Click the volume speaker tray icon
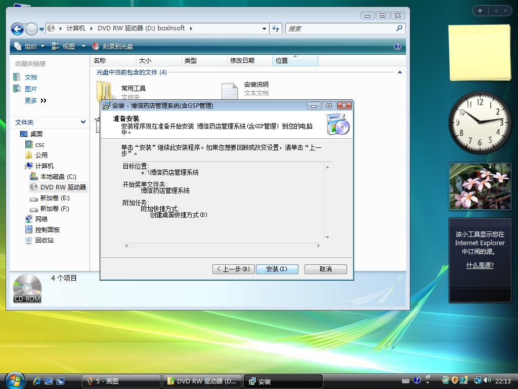Screen dimensions: 518x389 487,380
